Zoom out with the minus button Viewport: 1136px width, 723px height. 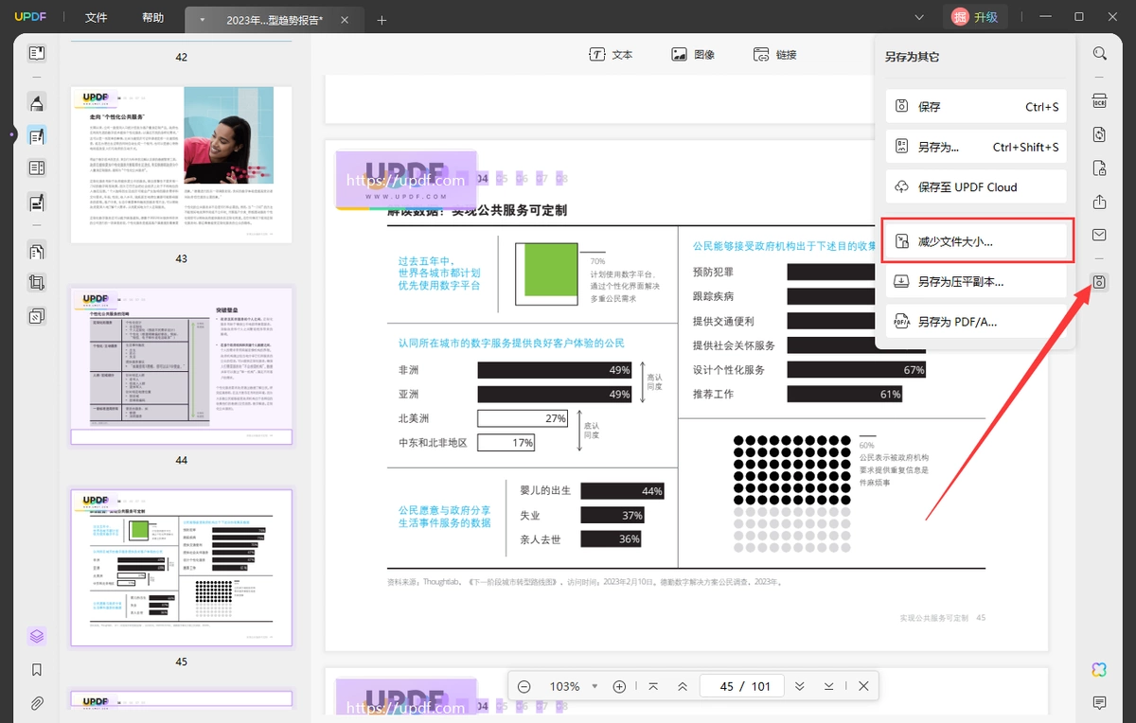pos(524,686)
